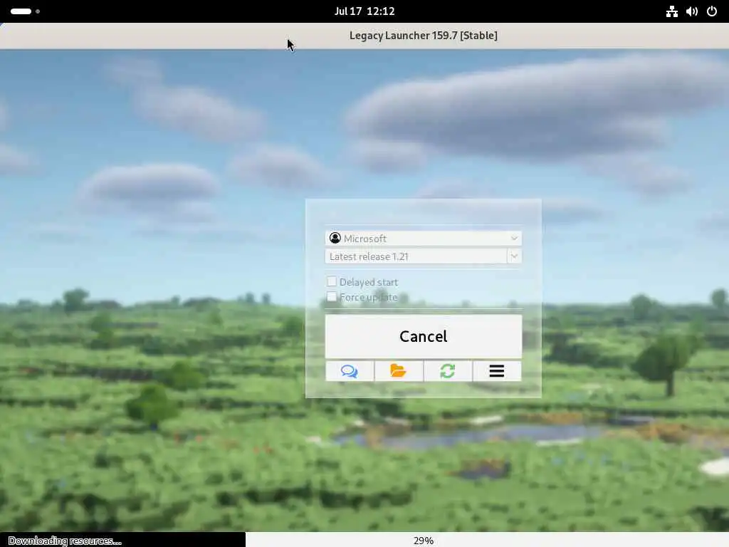Expand the Microsoft account dropdown
729x547 pixels.
pyautogui.click(x=423, y=238)
